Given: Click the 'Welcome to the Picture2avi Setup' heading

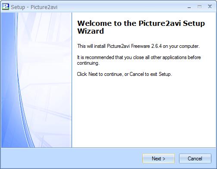Looking at the screenshot, I should point(141,23).
